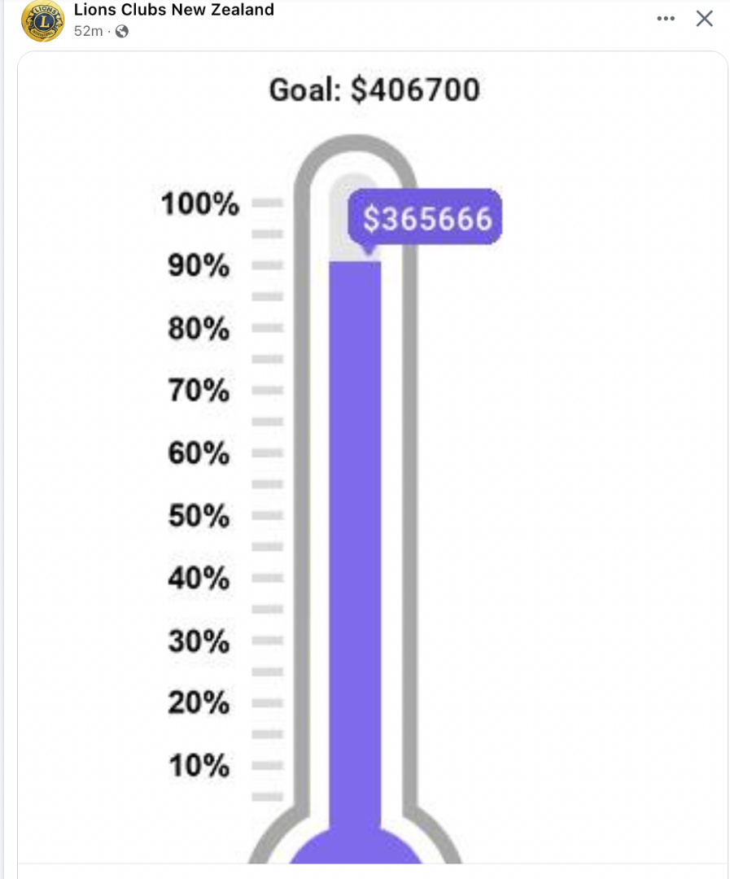This screenshot has width=730, height=879.
Task: Click the 70% mark on the thermometer scale
Action: (199, 391)
